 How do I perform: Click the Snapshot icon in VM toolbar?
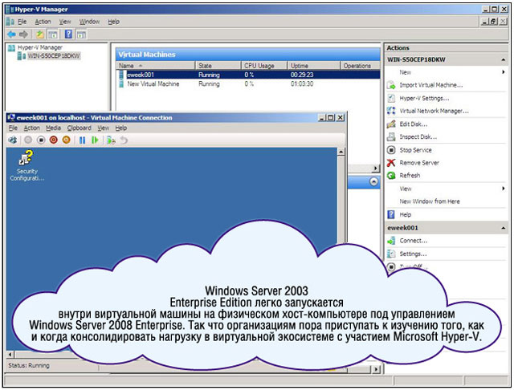(x=111, y=140)
